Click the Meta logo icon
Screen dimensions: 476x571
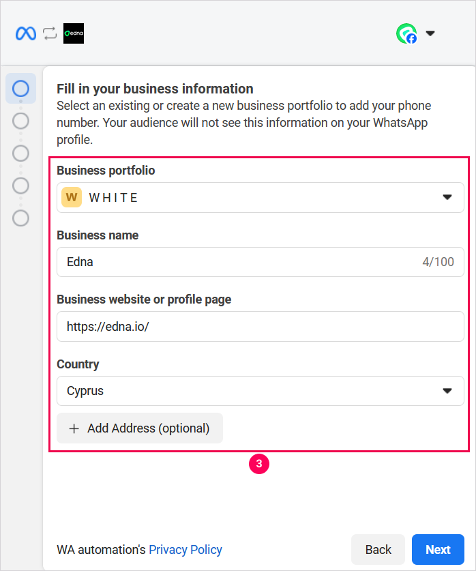(x=26, y=33)
